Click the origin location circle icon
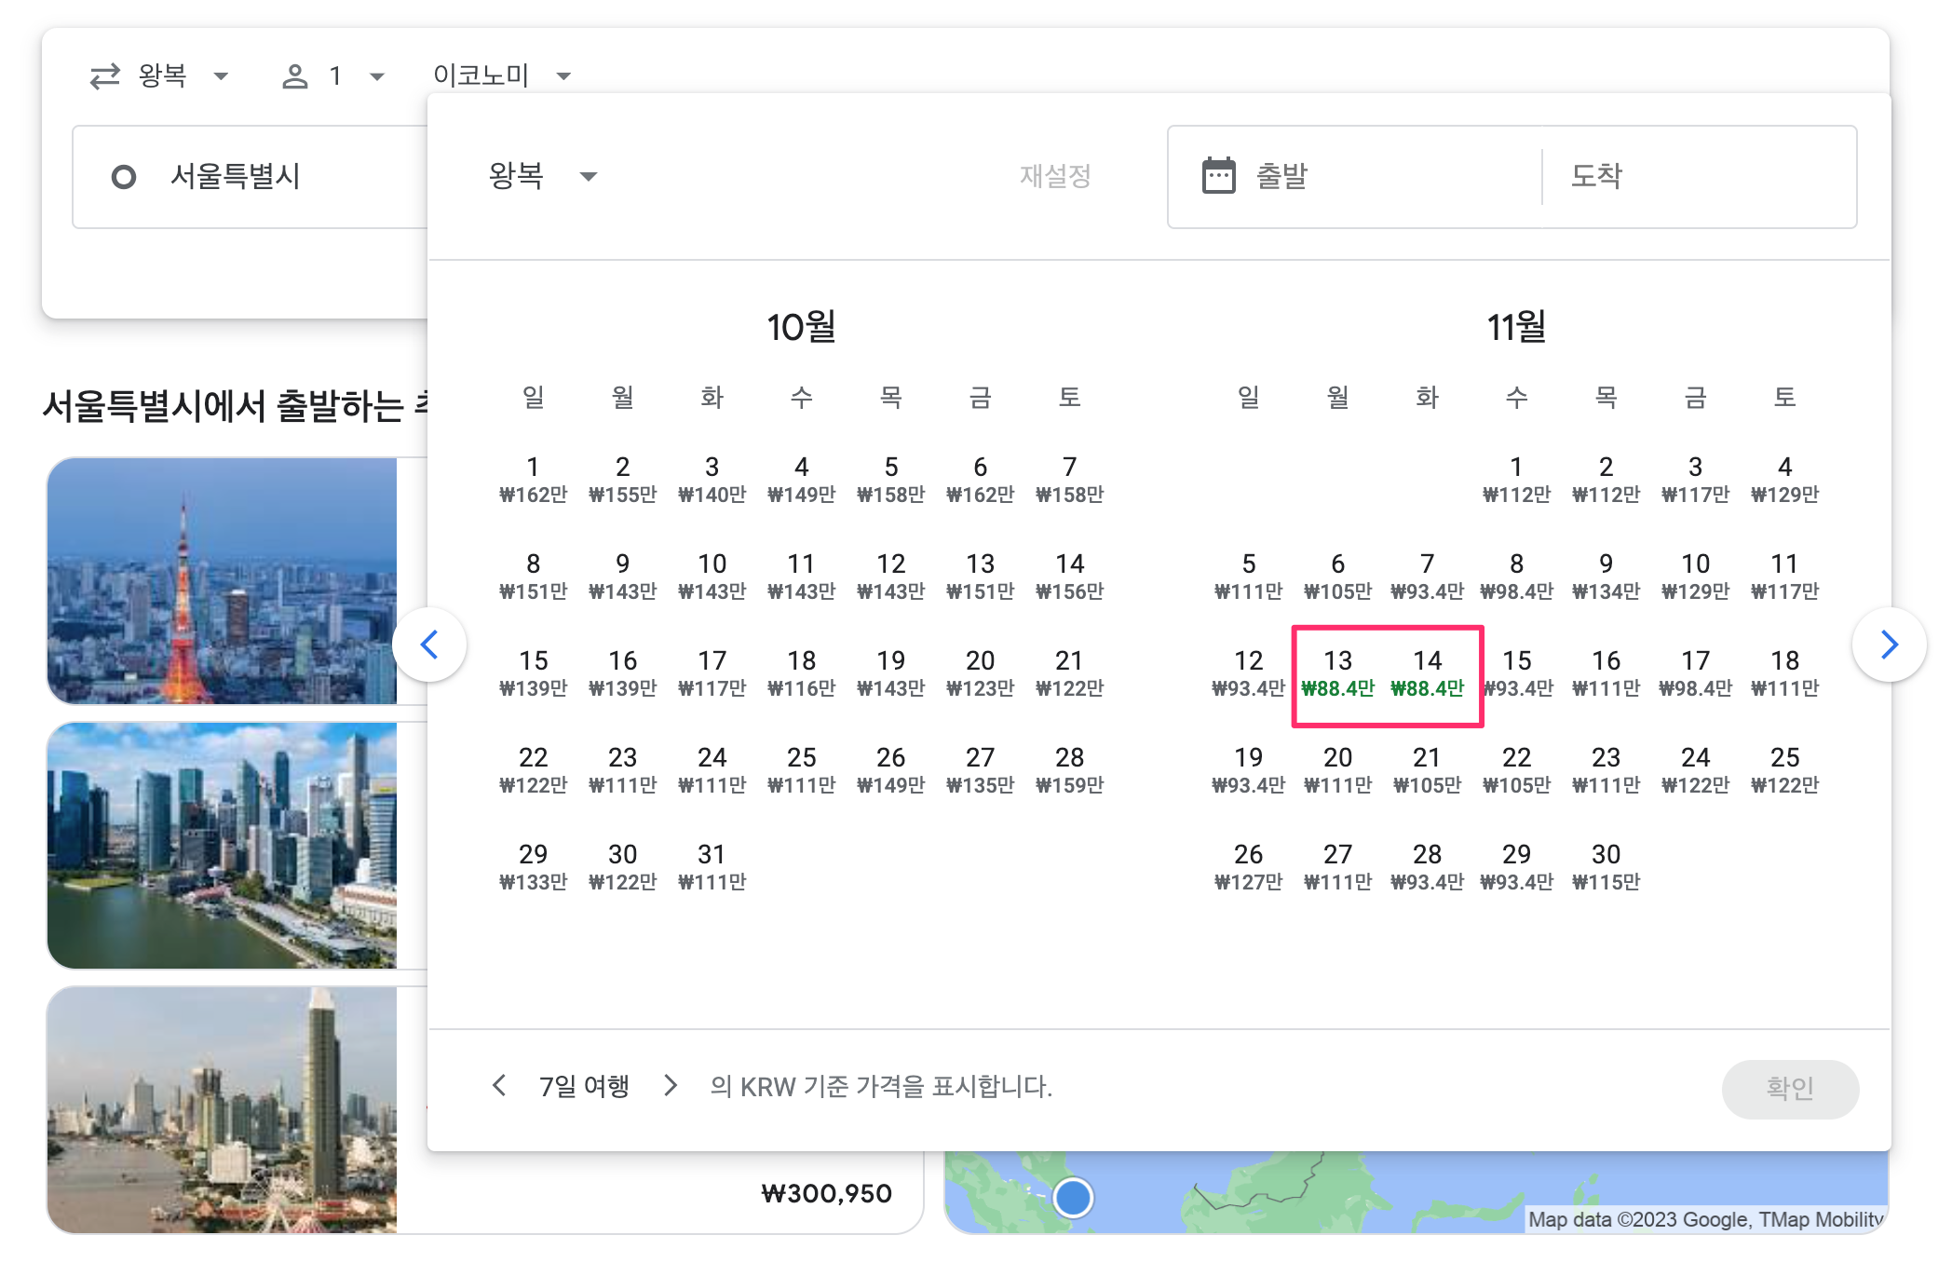 124,177
